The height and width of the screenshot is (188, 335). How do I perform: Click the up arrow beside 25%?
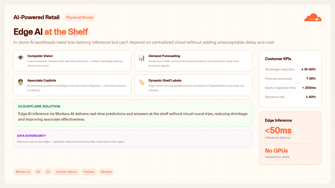coord(307,79)
